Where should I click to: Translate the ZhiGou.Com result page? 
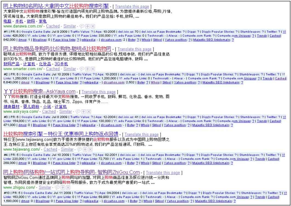pyautogui.click(x=163, y=172)
